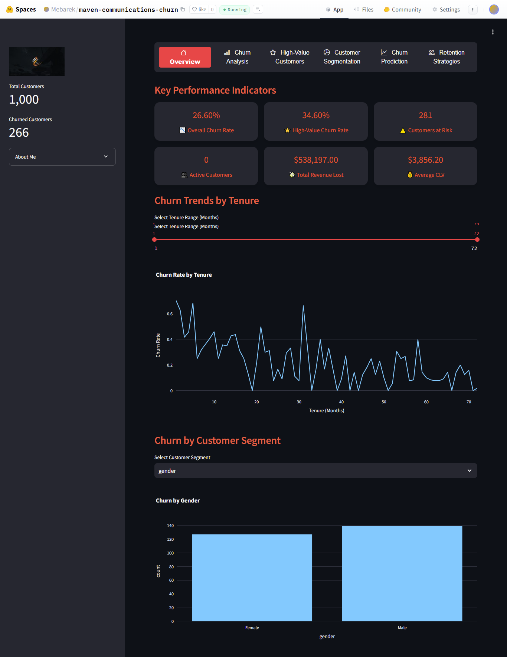Screen dimensions: 507x657
Task: Click the $538,197.00 revenue lost value
Action: coord(316,160)
